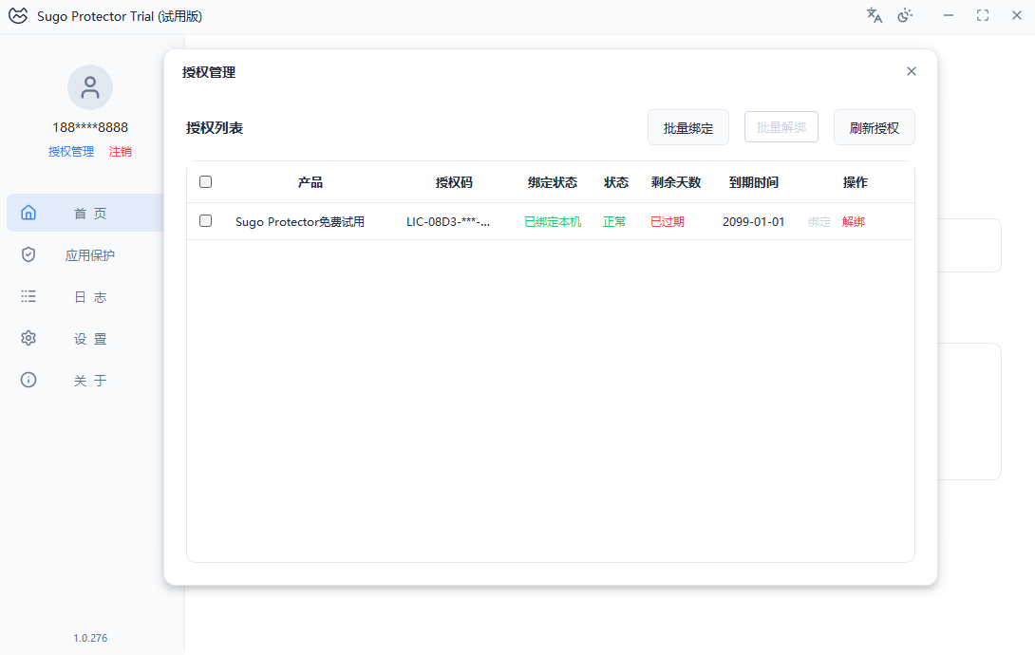The width and height of the screenshot is (1035, 655).
Task: Click the 批量绑定 button
Action: click(x=688, y=128)
